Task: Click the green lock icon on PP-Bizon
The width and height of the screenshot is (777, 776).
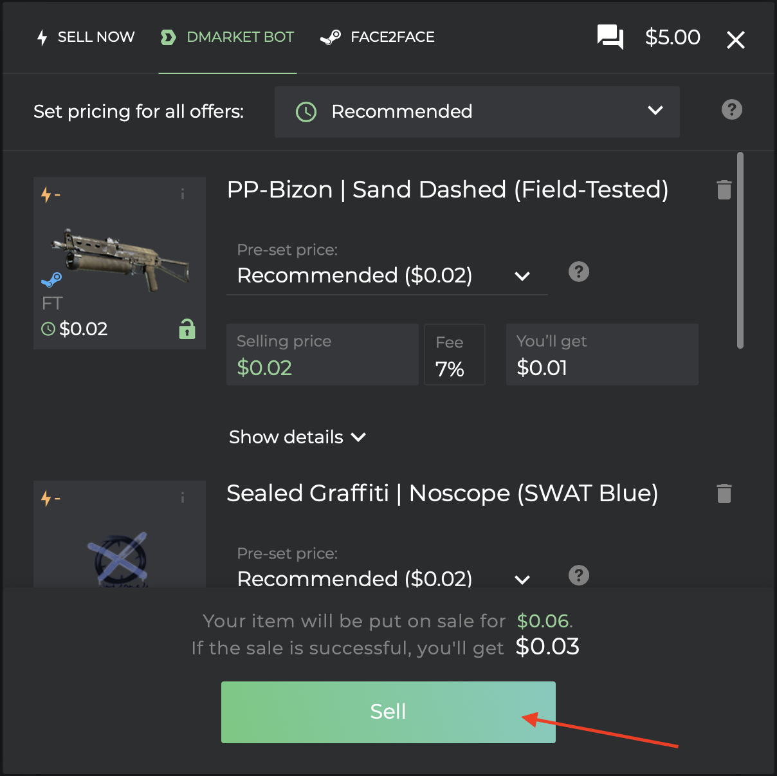Action: point(187,329)
